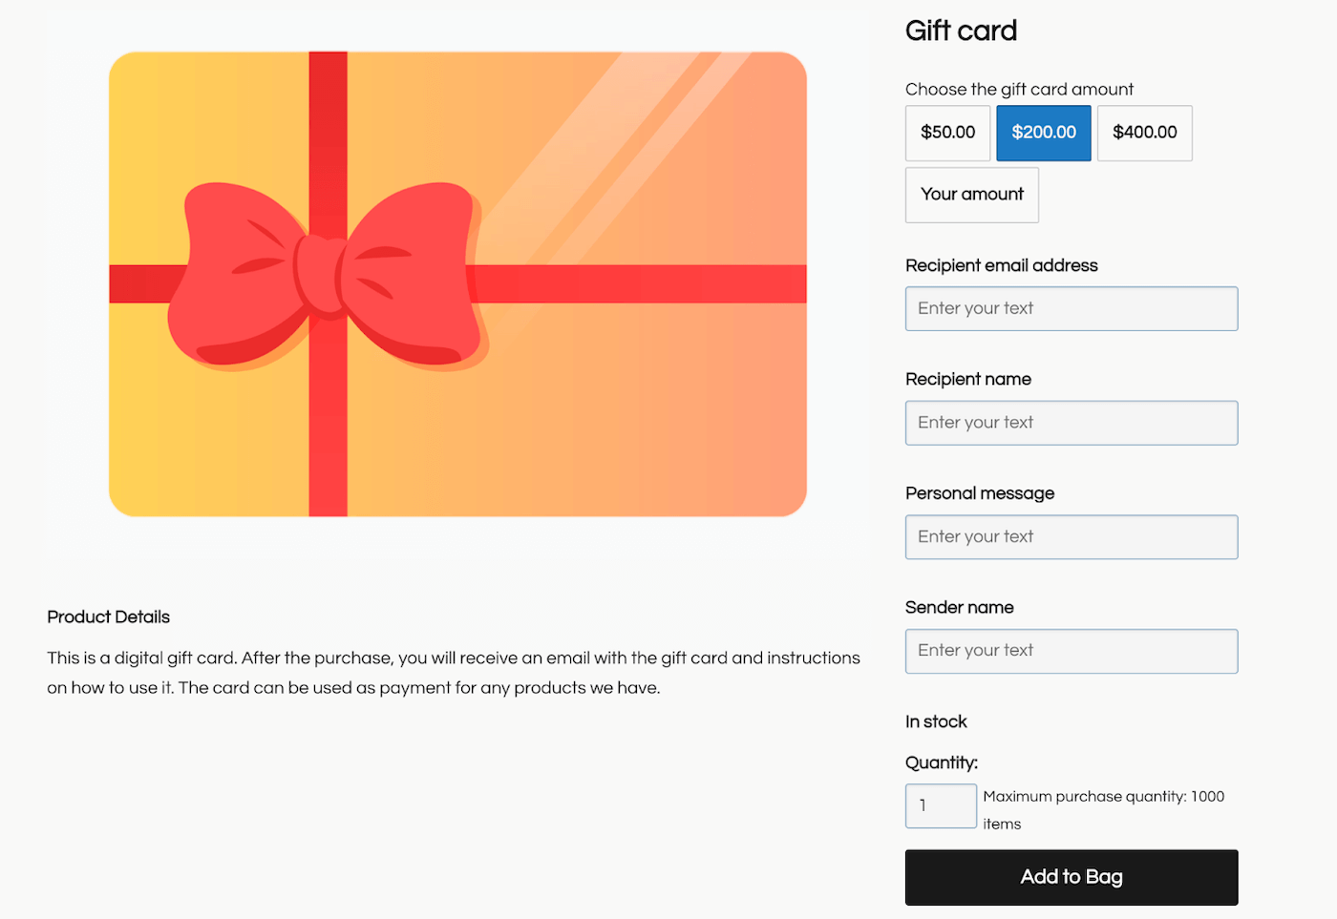
Task: Click the Maximum purchase quantity note
Action: point(1103,810)
